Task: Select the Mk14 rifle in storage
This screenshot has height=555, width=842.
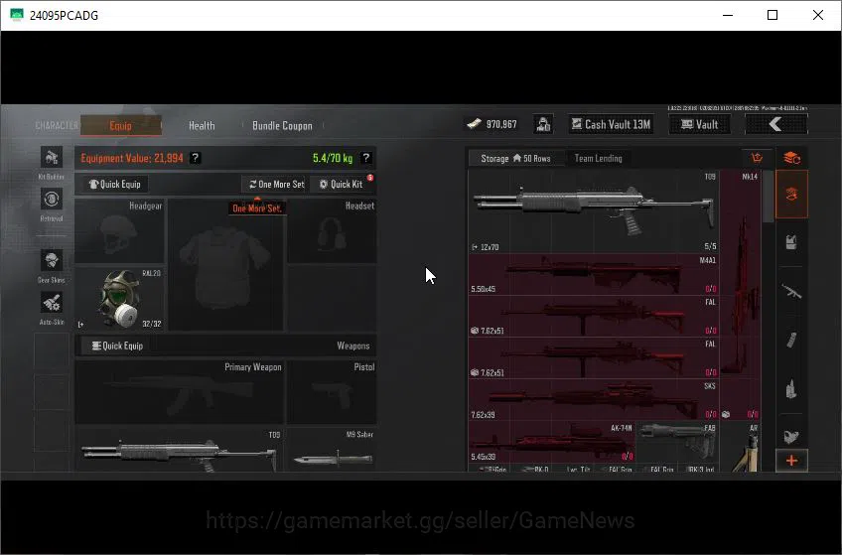Action: pos(740,295)
